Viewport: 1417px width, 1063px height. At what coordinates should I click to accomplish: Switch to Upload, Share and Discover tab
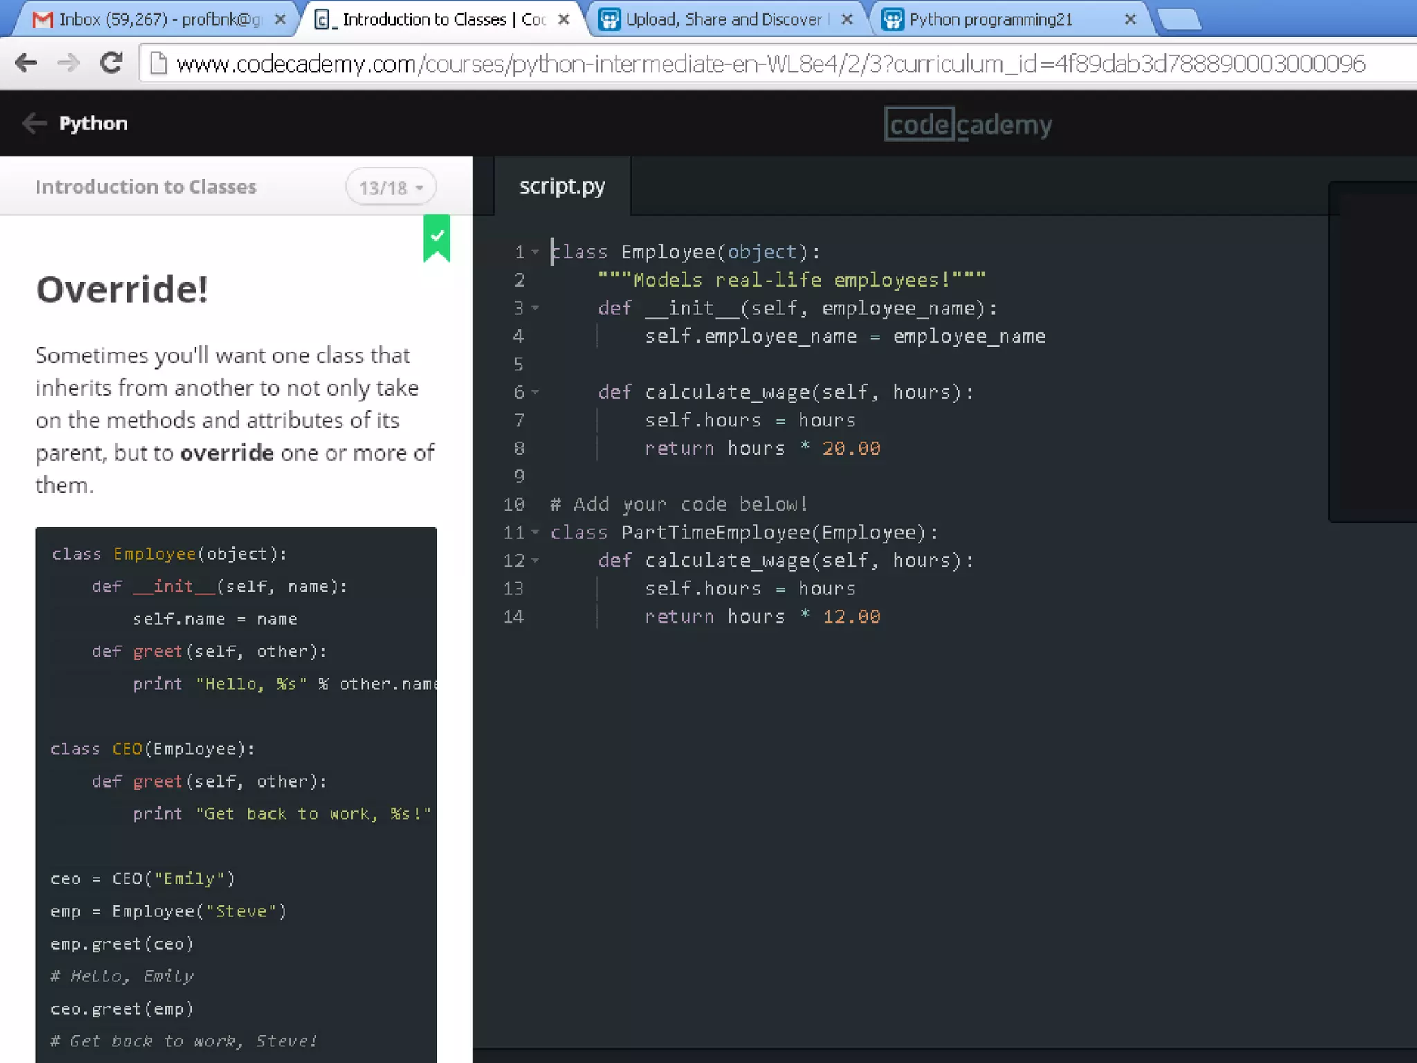(x=724, y=19)
